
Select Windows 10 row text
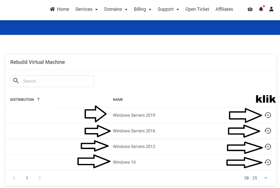[124, 162]
